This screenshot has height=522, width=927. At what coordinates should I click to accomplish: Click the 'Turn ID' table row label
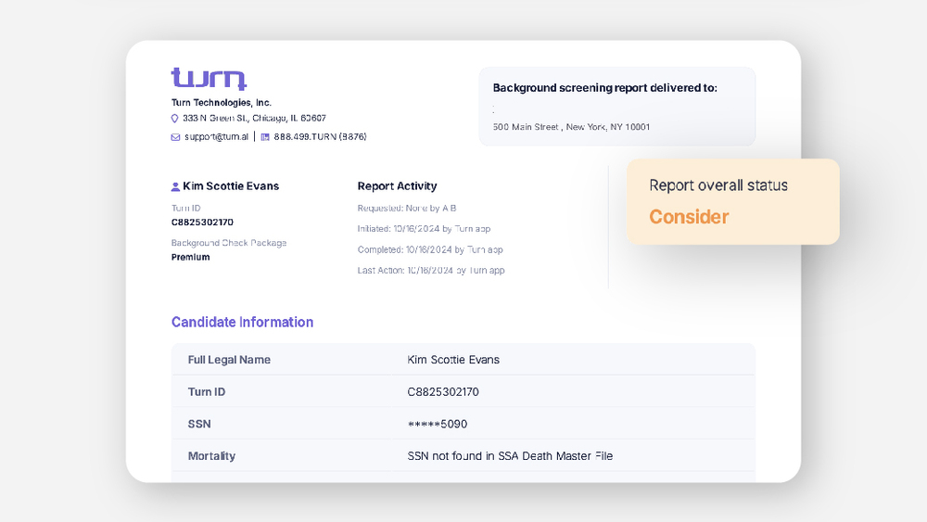click(x=207, y=392)
